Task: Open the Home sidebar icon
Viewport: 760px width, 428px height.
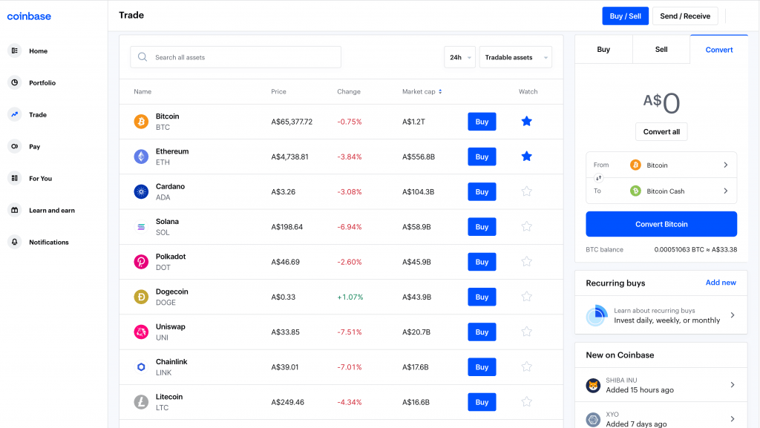Action: 13,50
